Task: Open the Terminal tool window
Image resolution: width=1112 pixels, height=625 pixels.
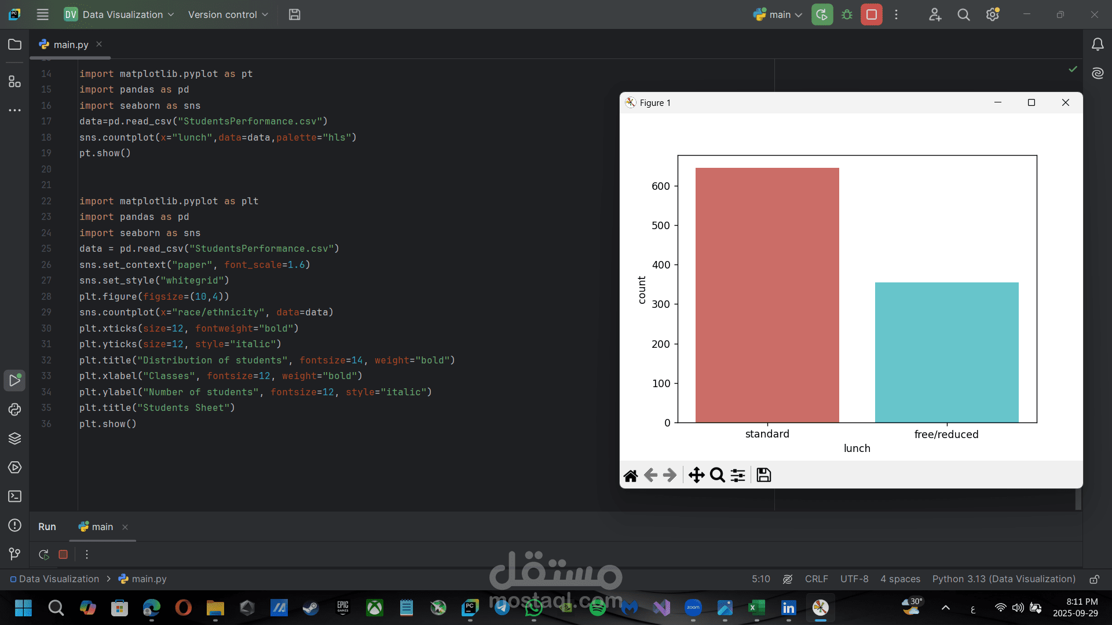Action: point(14,497)
